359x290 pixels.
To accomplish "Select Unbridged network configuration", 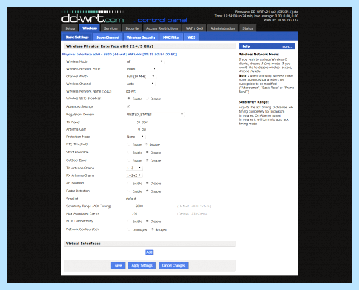I will pyautogui.click(x=129, y=229).
